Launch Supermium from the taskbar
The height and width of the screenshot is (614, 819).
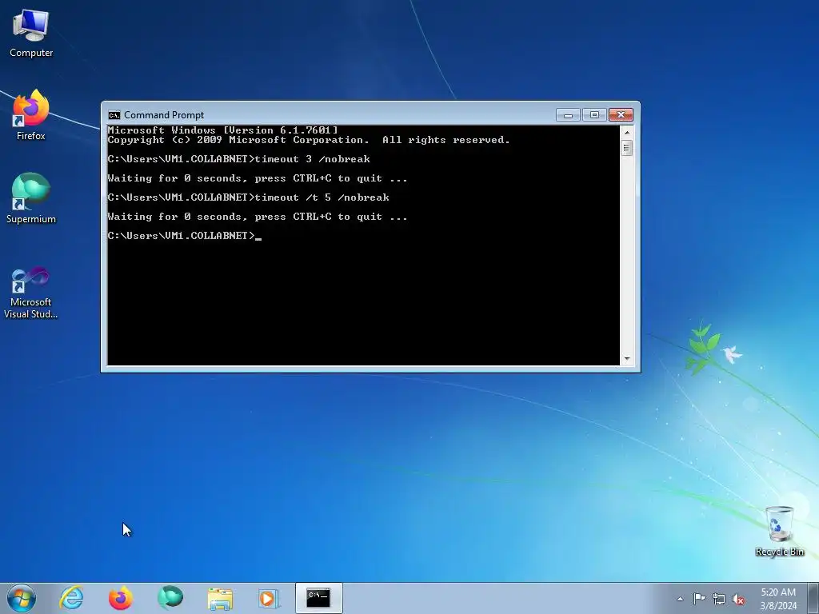tap(170, 598)
